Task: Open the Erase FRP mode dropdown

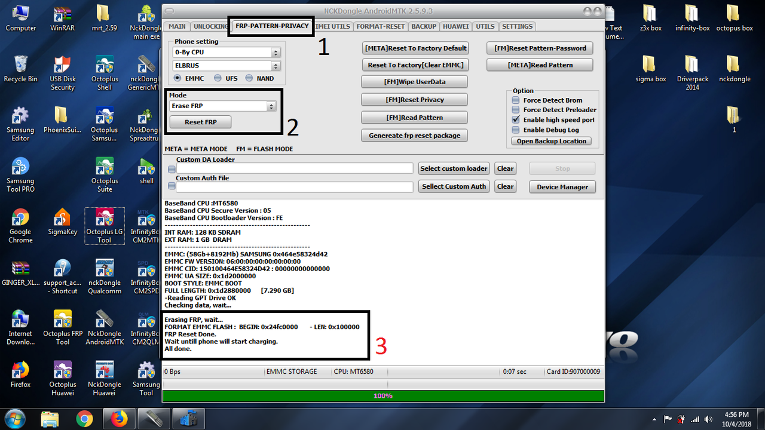Action: pos(271,106)
